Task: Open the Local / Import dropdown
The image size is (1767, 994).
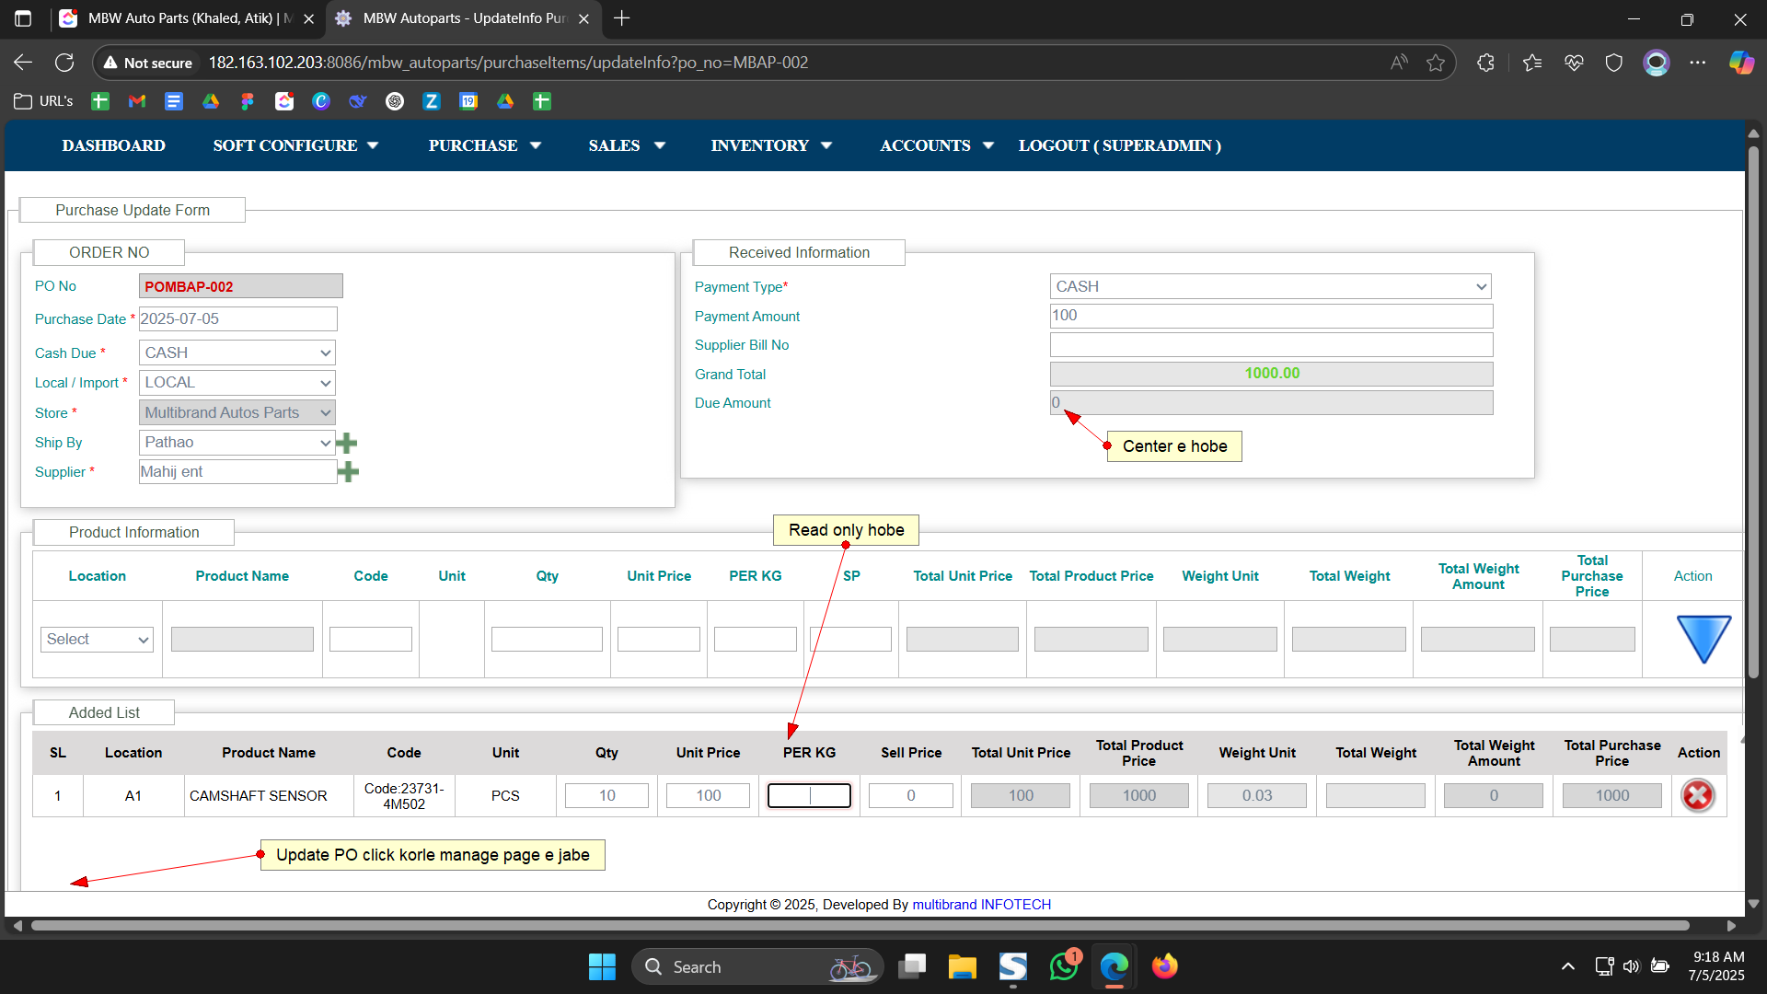Action: (237, 383)
